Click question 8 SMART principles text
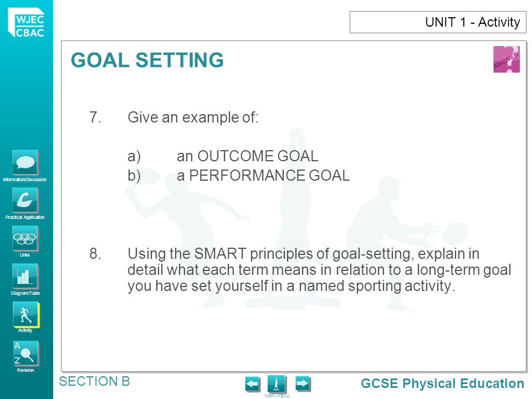Screen dimensions: 532x399 click(x=319, y=270)
